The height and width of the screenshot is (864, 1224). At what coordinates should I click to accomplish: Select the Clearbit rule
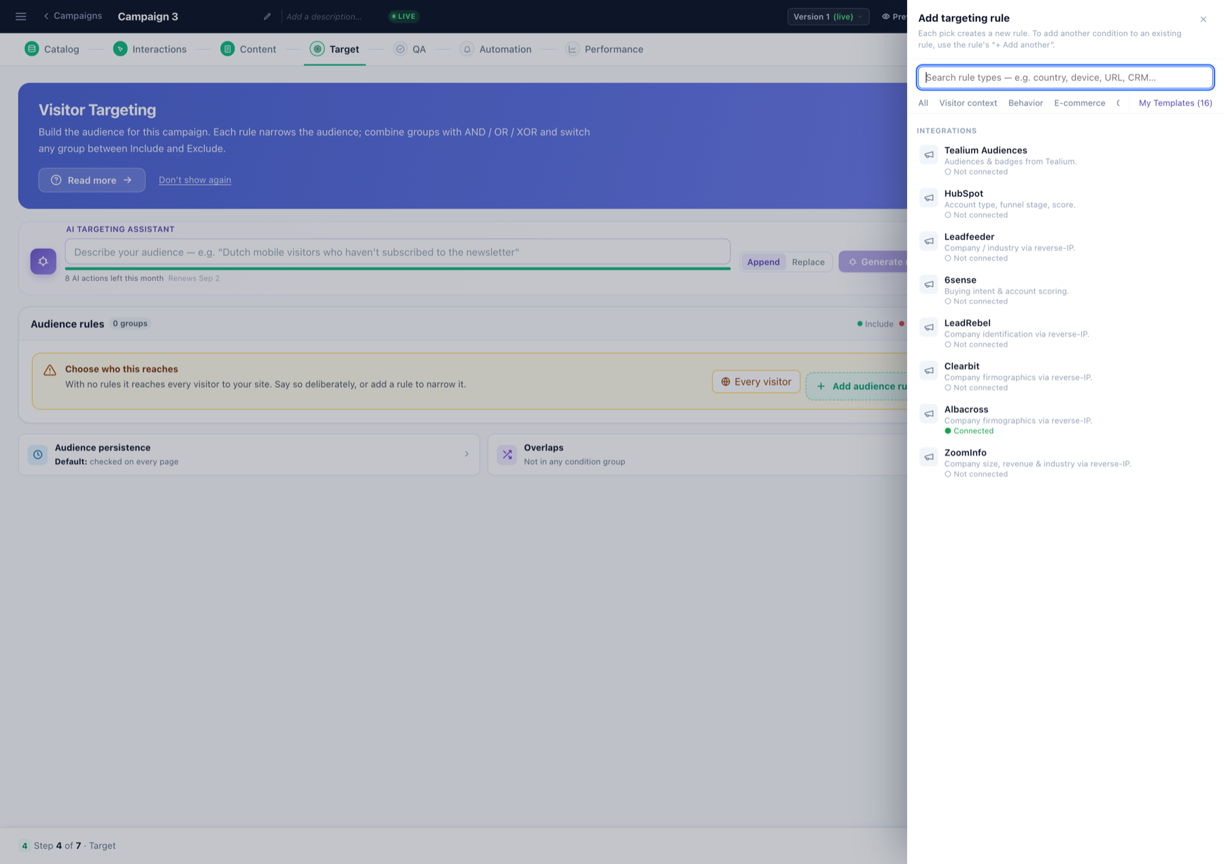pos(1065,376)
